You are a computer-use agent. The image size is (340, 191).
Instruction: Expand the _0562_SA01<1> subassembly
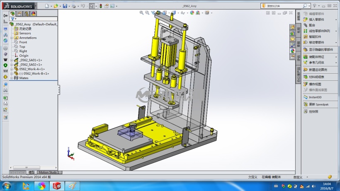tap(12, 60)
